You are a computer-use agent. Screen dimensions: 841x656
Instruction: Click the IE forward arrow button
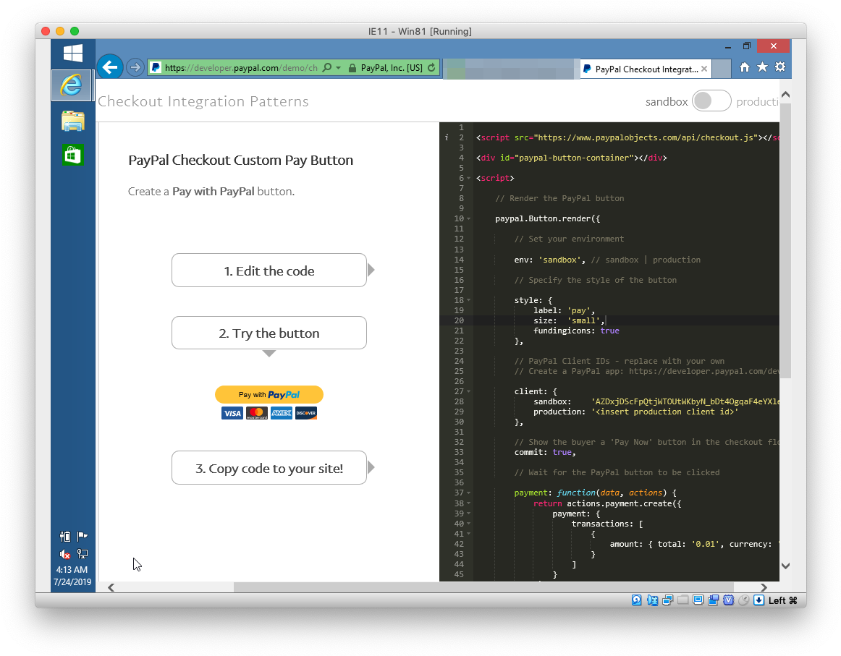point(135,67)
